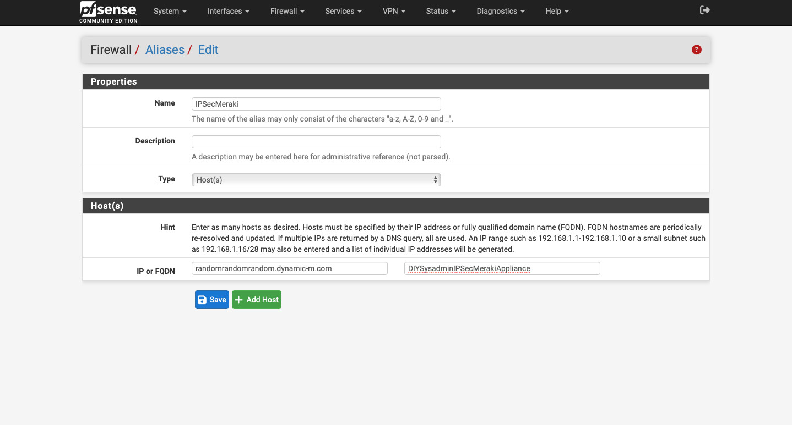Focus the empty Description text field
Screen dimensions: 792x425
(x=316, y=142)
